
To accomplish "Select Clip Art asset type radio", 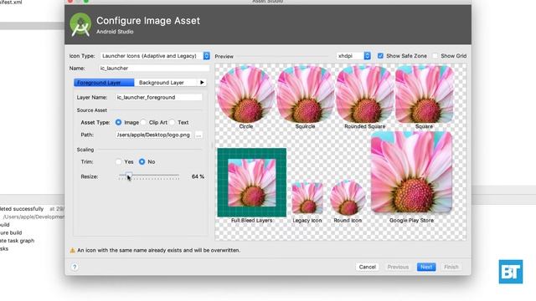I will pyautogui.click(x=143, y=122).
